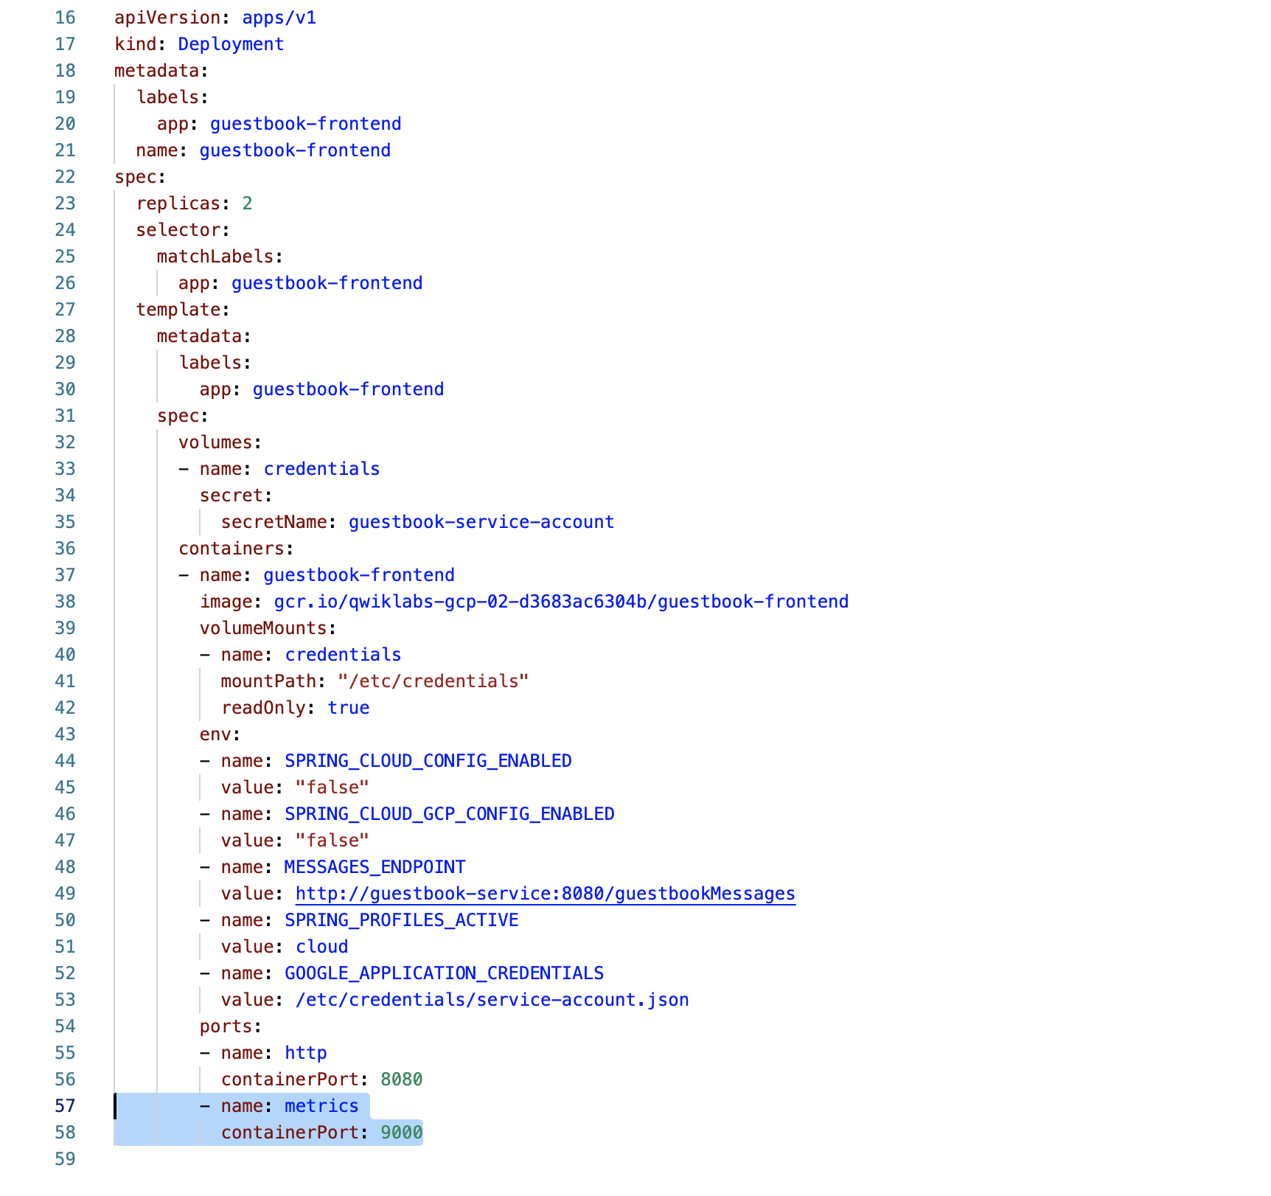The width and height of the screenshot is (1271, 1196).
Task: Click line number 57 in gutter
Action: [66, 1106]
